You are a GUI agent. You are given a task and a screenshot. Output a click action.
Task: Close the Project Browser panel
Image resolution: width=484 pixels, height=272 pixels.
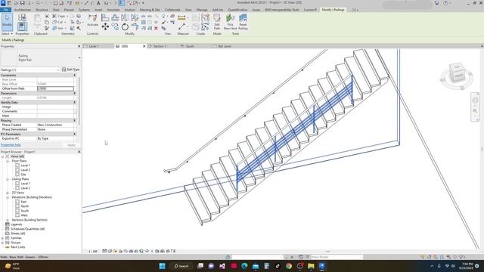click(x=79, y=152)
